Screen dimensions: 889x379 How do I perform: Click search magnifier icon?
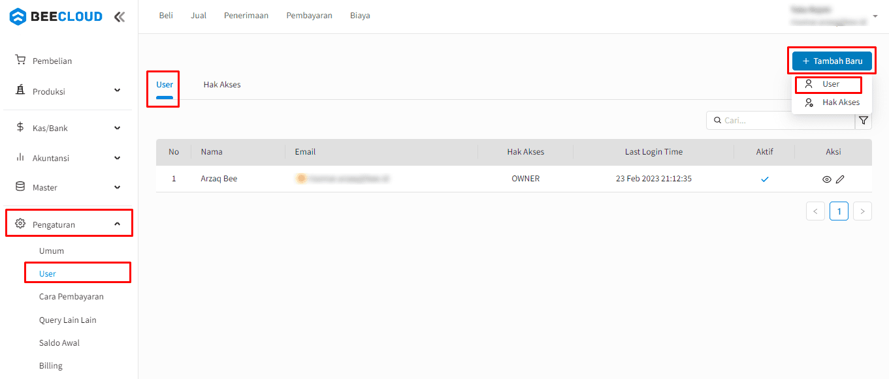tap(717, 121)
